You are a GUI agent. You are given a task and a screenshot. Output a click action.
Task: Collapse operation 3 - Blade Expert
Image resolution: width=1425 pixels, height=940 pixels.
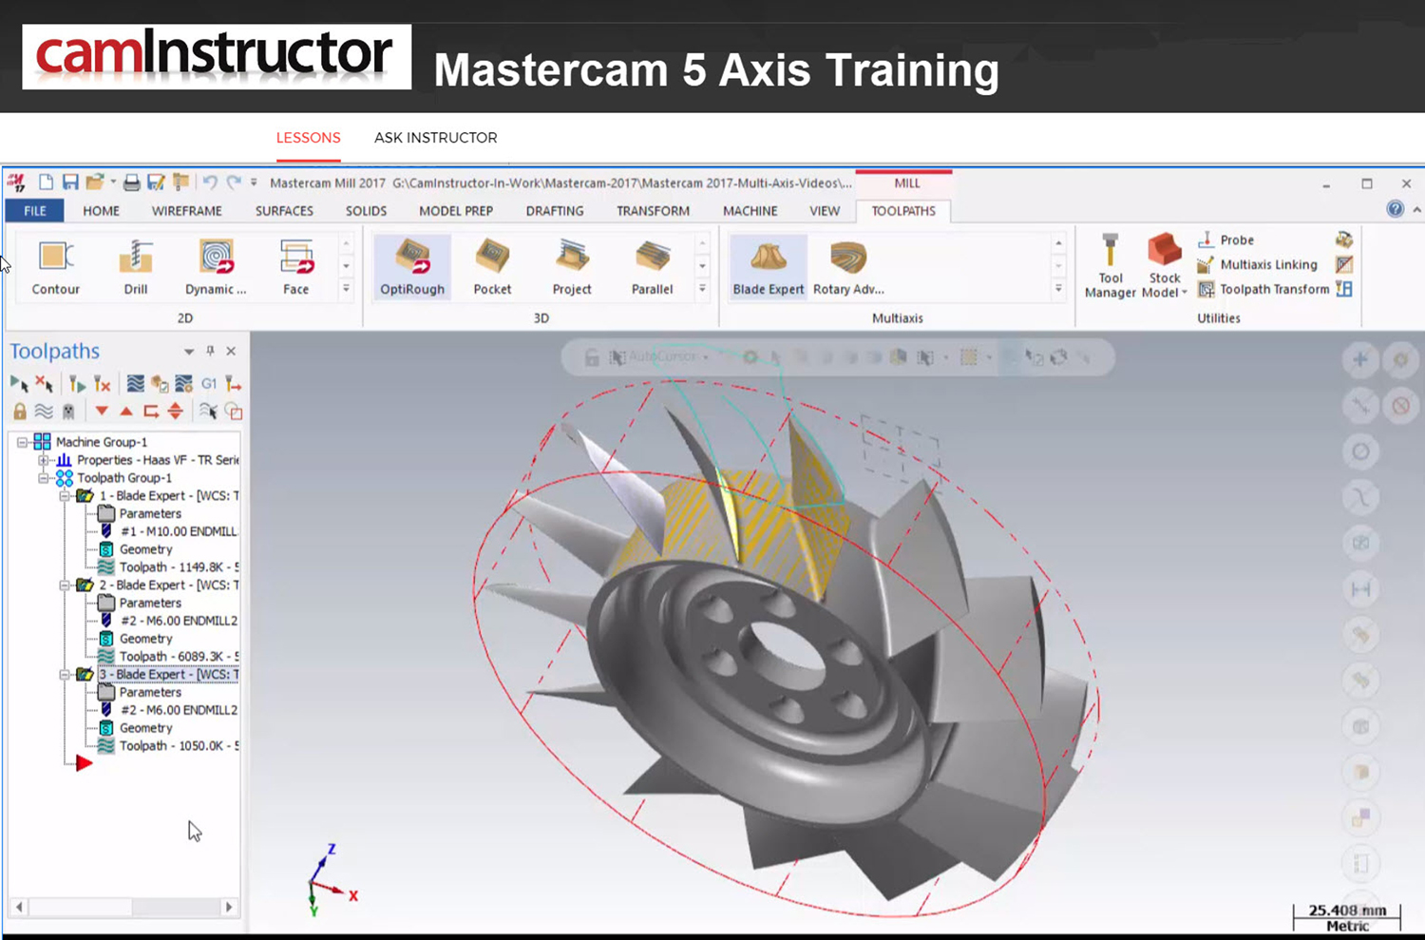coord(65,675)
